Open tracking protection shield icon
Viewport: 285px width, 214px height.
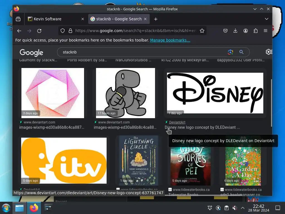click(x=63, y=31)
